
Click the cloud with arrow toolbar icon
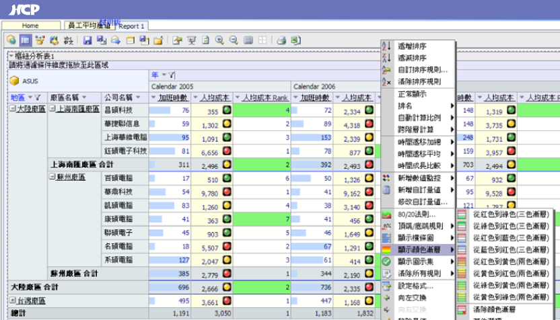(115, 40)
